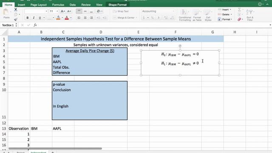Toggle underline formatting

point(40,18)
